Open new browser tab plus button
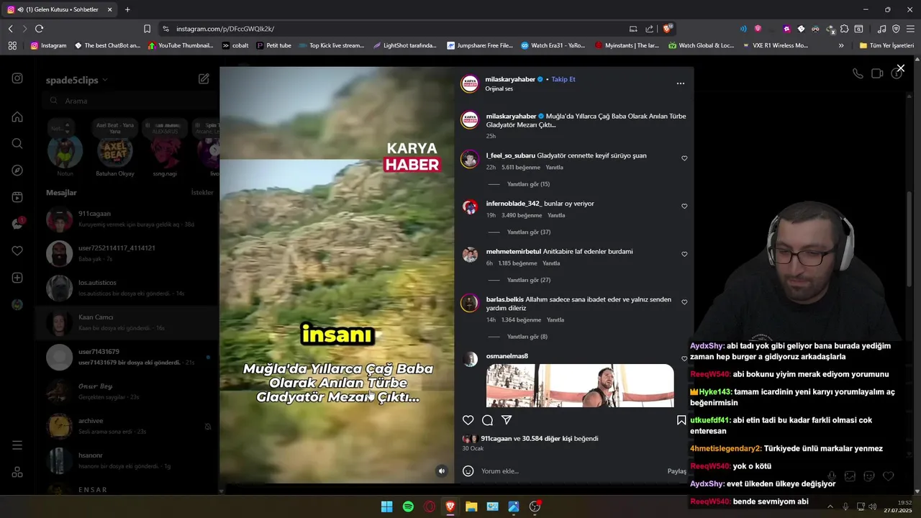Screen dimensions: 921x518 tap(127, 9)
